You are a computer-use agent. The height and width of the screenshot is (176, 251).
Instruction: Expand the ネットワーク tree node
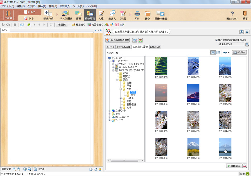(110, 111)
